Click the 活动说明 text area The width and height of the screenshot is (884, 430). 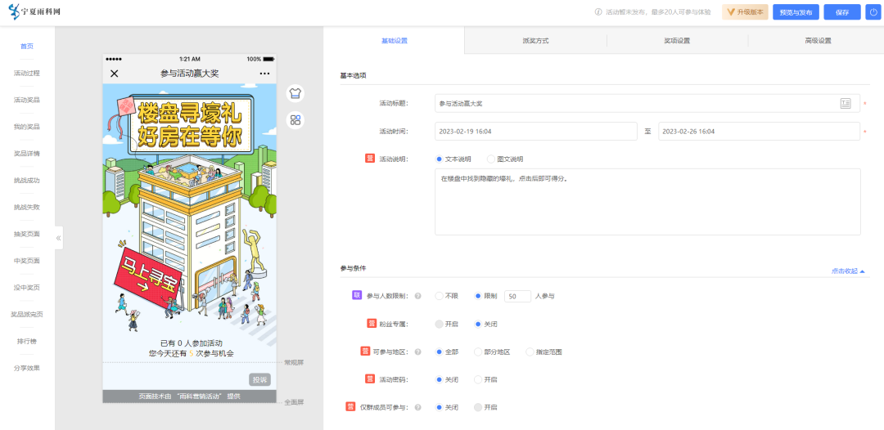(647, 201)
